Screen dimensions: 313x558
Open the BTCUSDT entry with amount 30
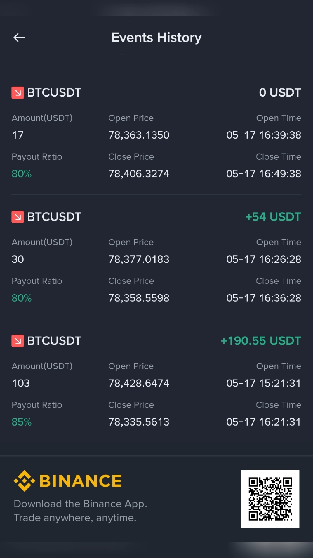point(156,257)
